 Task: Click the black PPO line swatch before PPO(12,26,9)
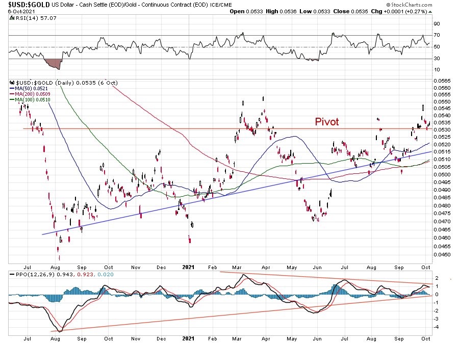pos(12,275)
